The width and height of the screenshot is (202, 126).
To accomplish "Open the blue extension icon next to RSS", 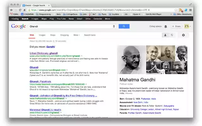I will tap(186, 10).
